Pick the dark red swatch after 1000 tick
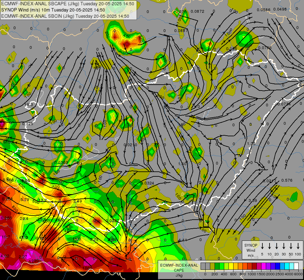 click(254, 266)
